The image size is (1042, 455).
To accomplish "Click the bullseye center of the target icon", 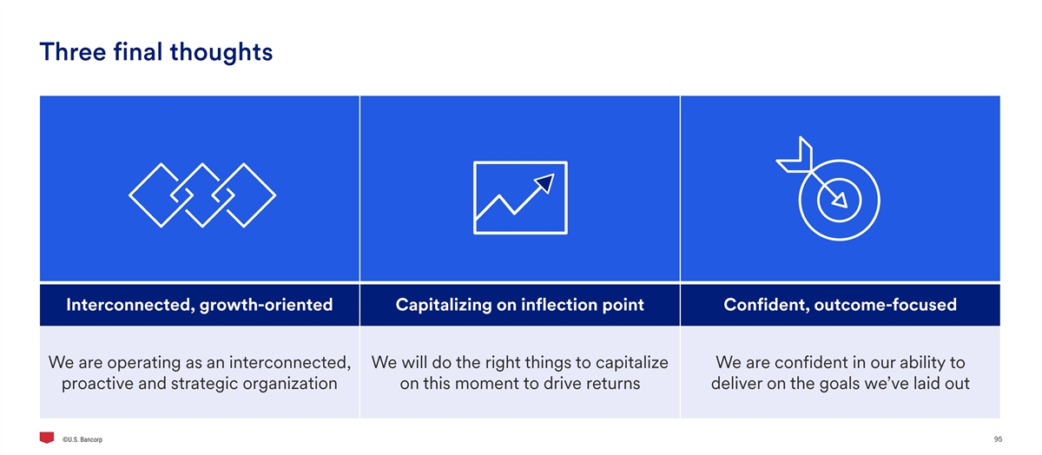I will point(837,200).
